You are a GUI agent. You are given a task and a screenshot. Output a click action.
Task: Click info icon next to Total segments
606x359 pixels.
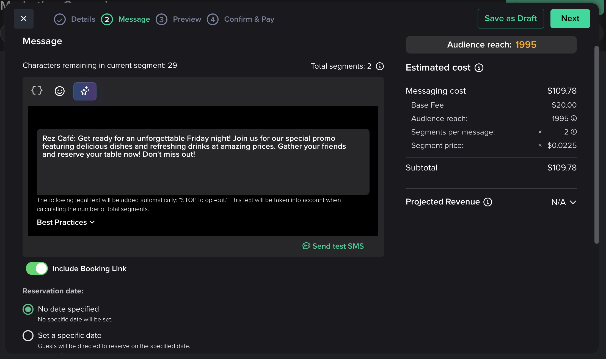coord(380,66)
